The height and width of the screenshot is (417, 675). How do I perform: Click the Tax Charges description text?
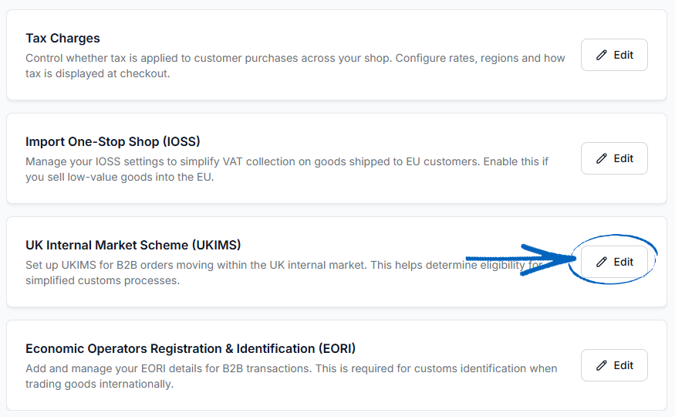pos(295,66)
